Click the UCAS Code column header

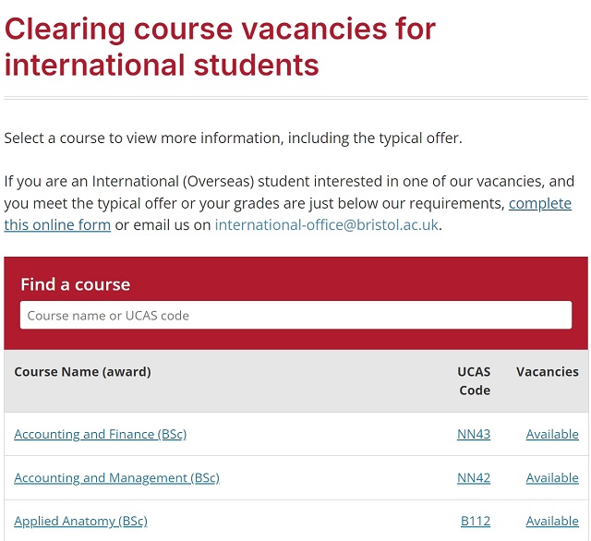coord(474,381)
